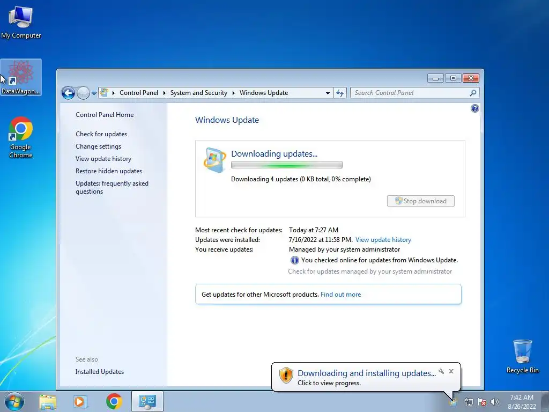Open the taskbar clock showing 7:42 AM
This screenshot has height=412, width=549.
click(x=522, y=402)
